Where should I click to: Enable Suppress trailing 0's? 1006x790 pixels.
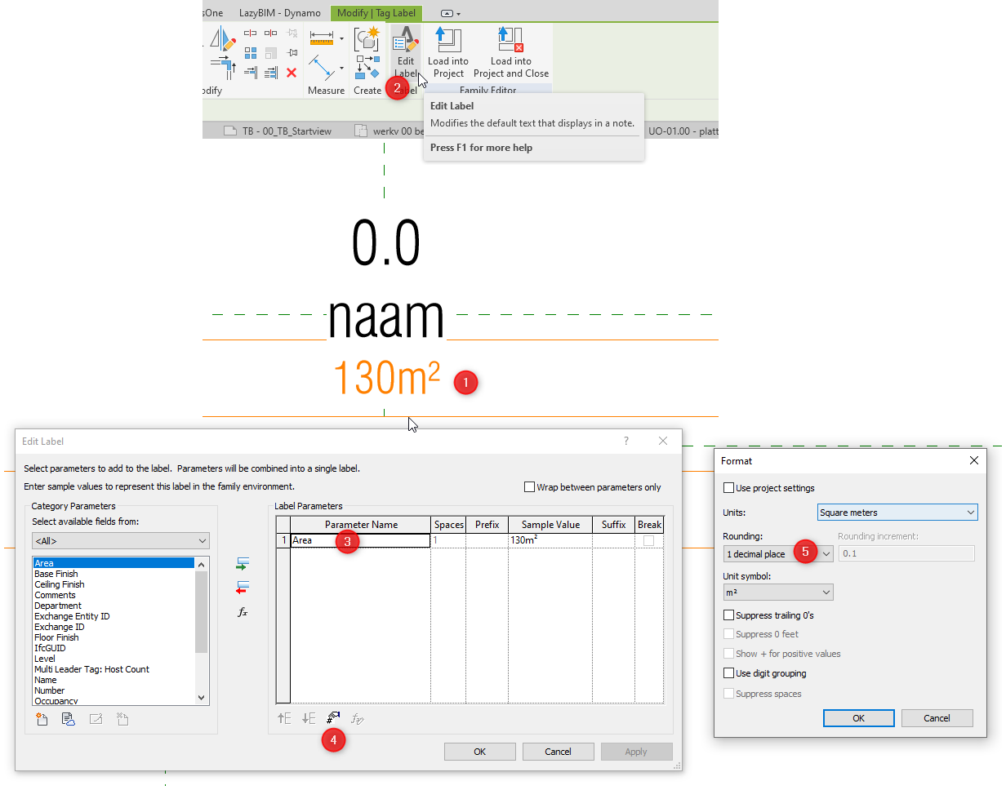click(x=728, y=615)
